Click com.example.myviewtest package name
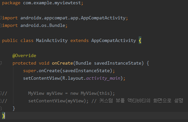188x122 pixels. 52,3
